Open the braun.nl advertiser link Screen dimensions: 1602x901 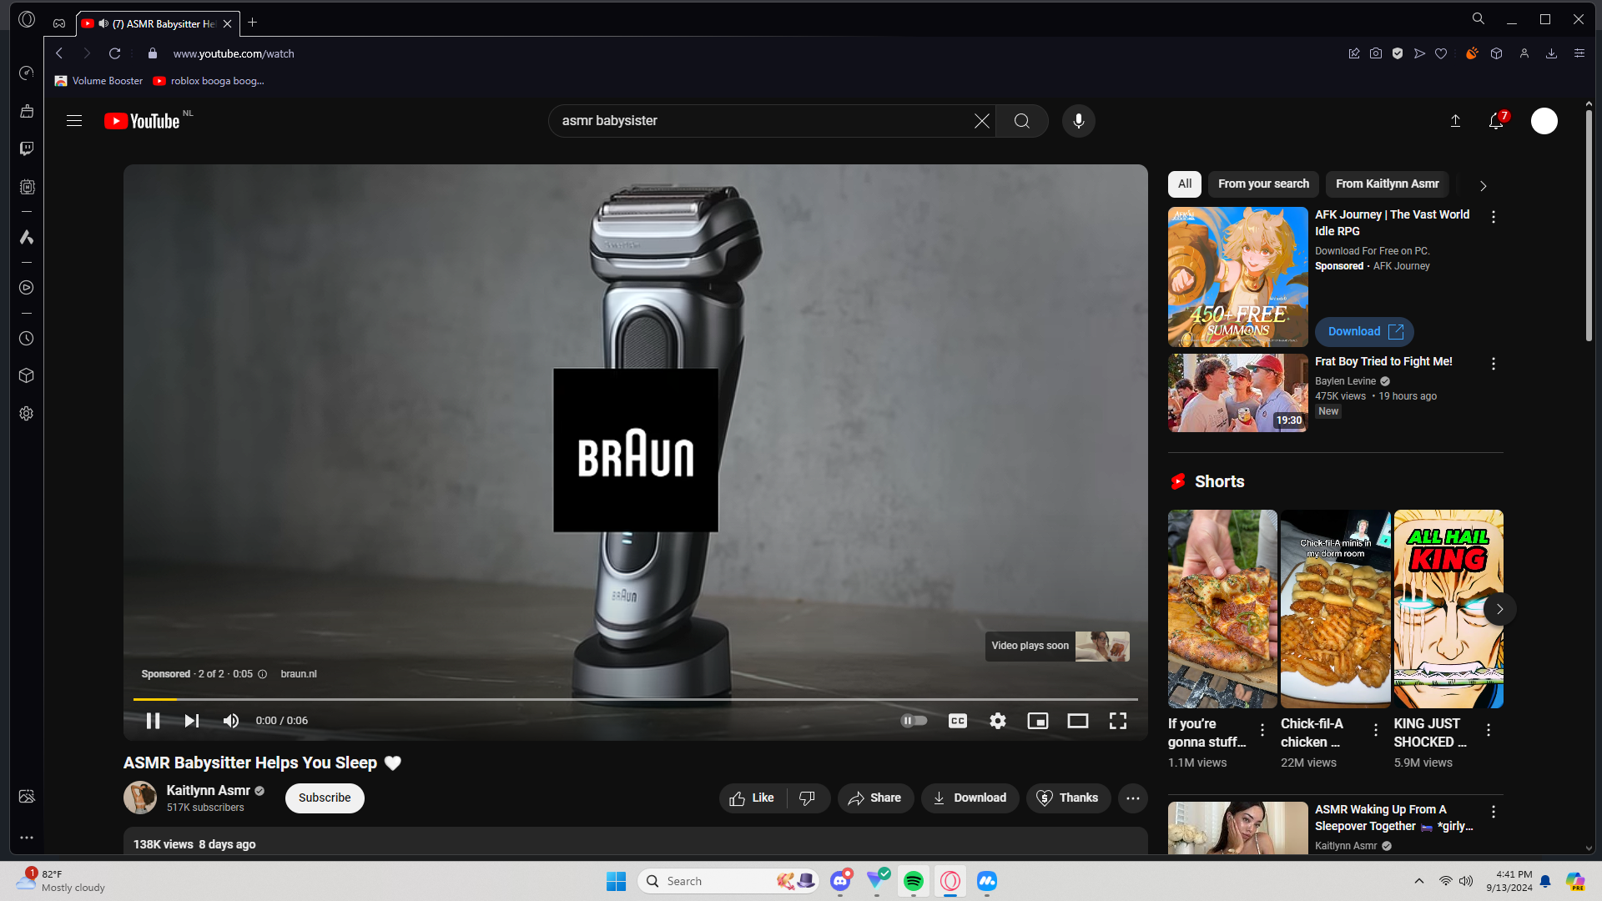point(299,674)
